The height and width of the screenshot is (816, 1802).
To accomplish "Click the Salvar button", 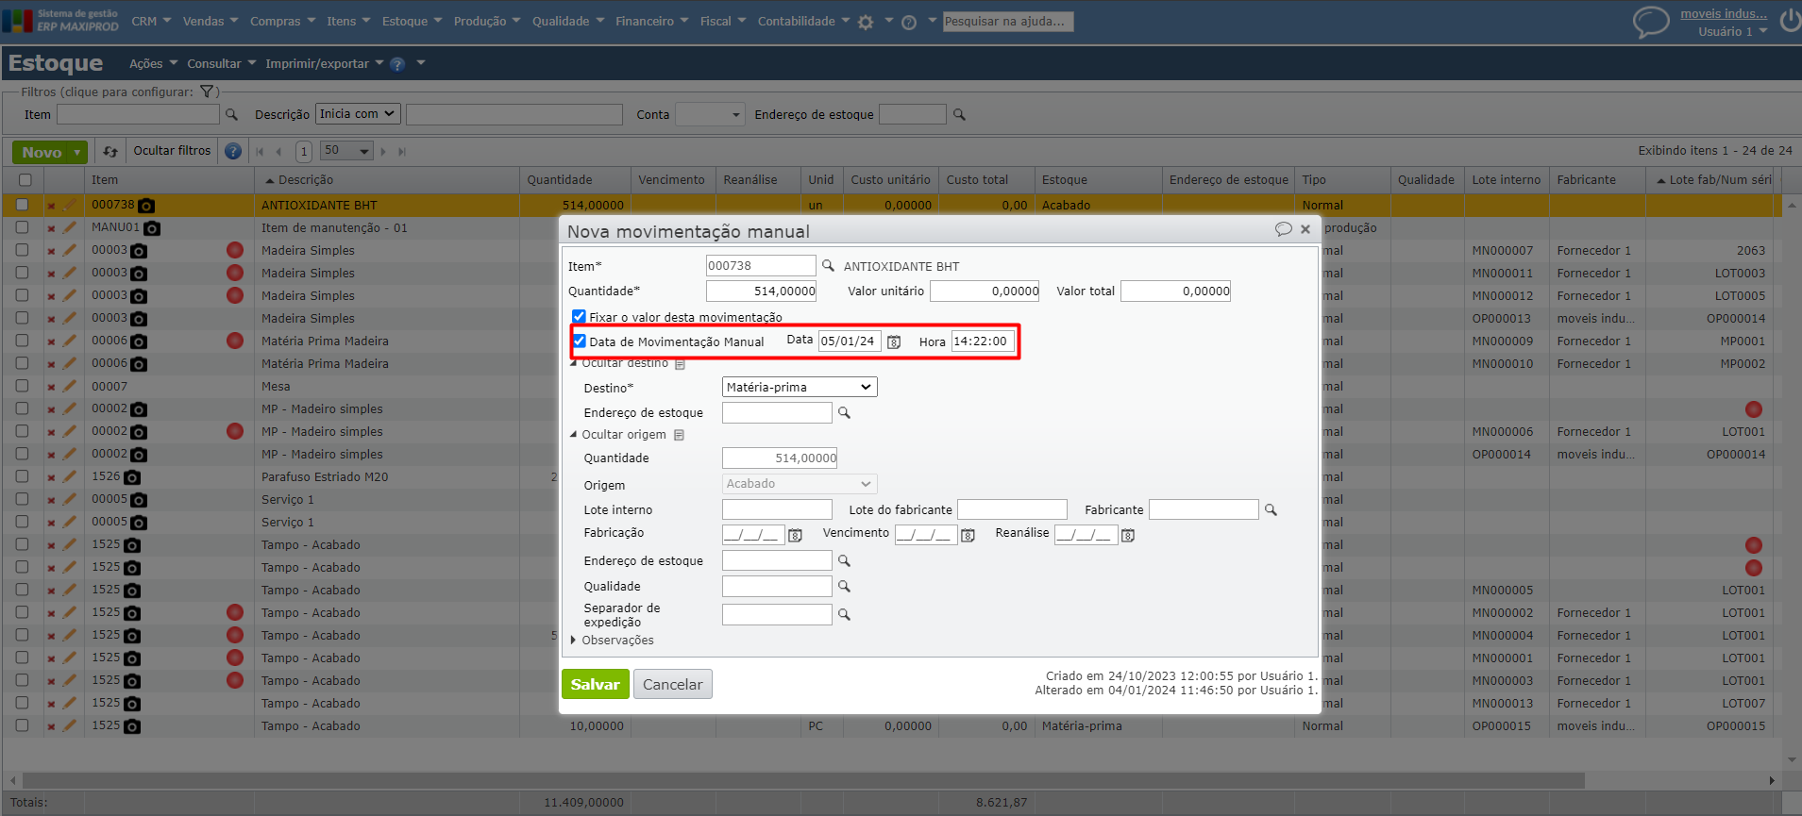I will pos(595,684).
